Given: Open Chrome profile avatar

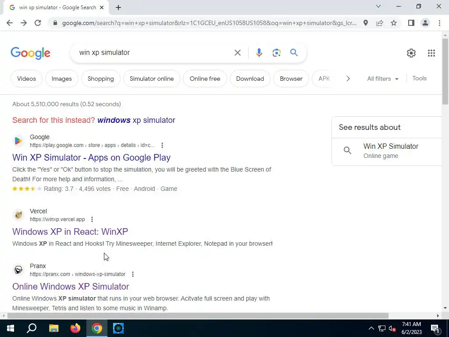Looking at the screenshot, I should click(x=425, y=23).
